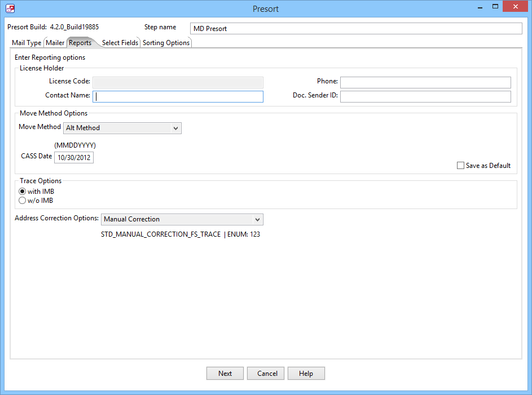Switch to the Mail Type tab
This screenshot has height=395, width=532.
click(27, 43)
